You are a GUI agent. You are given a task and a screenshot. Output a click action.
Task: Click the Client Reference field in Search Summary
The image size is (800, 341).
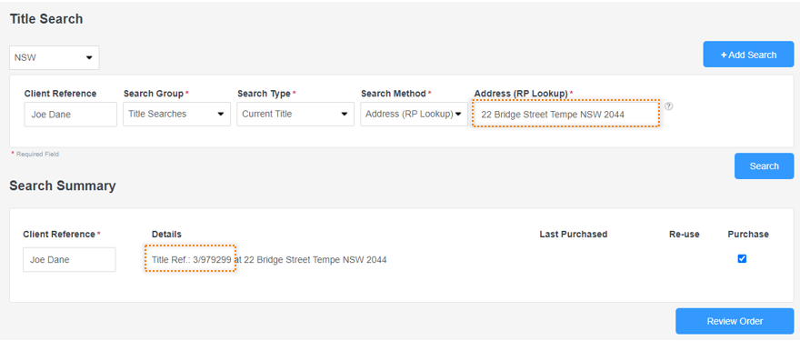[x=69, y=259]
